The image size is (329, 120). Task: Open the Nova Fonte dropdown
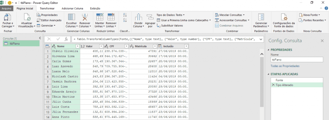(x=310, y=15)
